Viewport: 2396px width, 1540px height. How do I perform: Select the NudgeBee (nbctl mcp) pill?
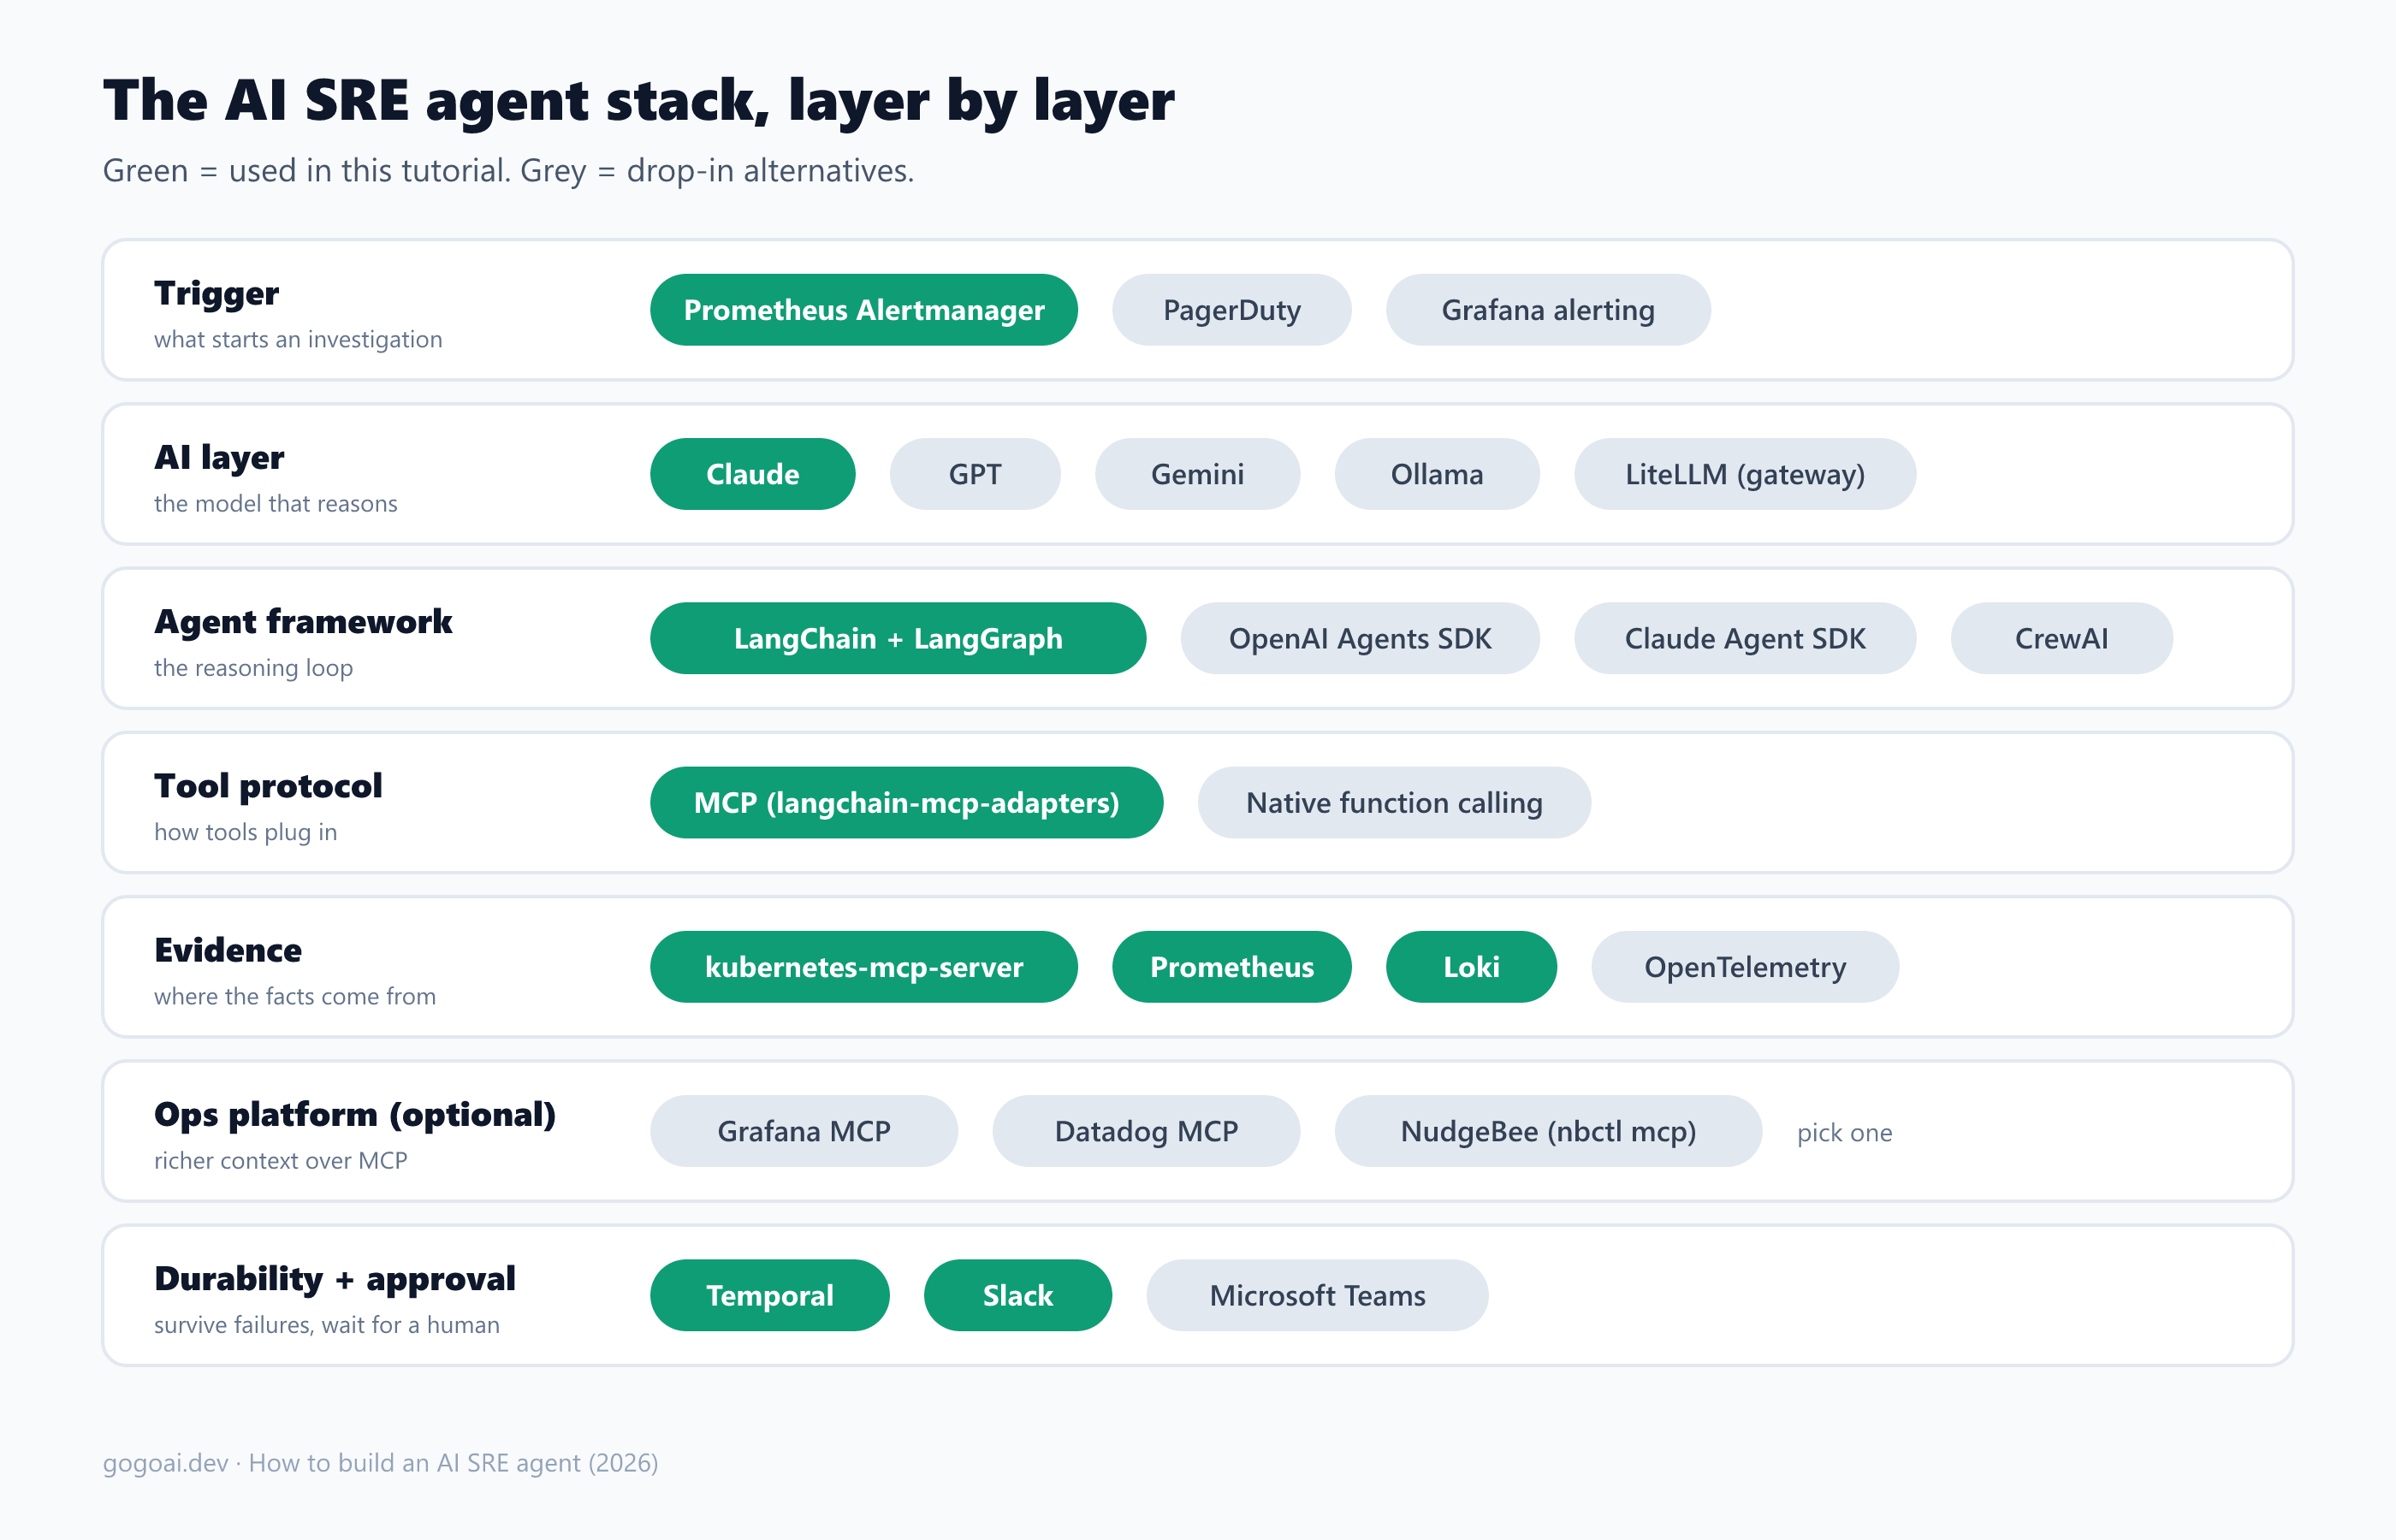coord(1547,1131)
